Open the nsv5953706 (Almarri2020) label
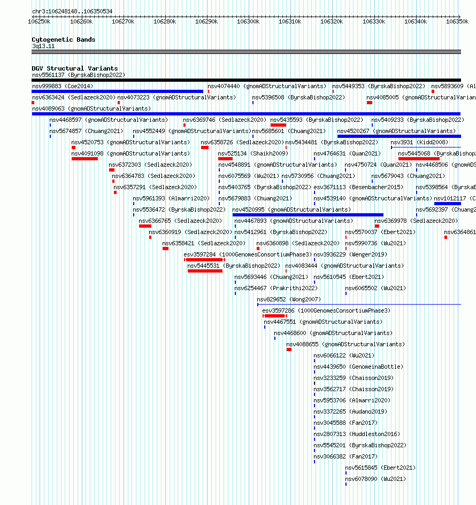Viewport: 476px width, 505px height. (352, 401)
